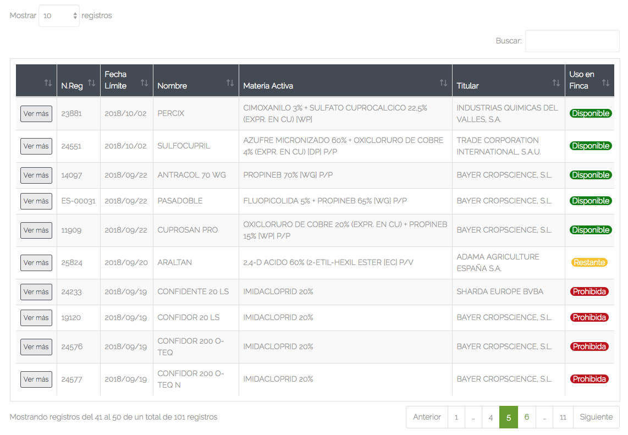Image resolution: width=628 pixels, height=435 pixels.
Task: Open Ver más for CONFIDENTE 20 LS
Action: pyautogui.click(x=36, y=292)
